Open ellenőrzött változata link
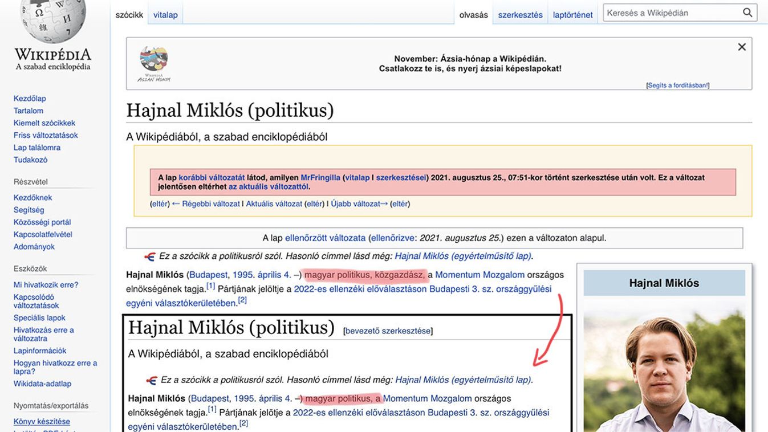This screenshot has height=432, width=768. tap(325, 238)
